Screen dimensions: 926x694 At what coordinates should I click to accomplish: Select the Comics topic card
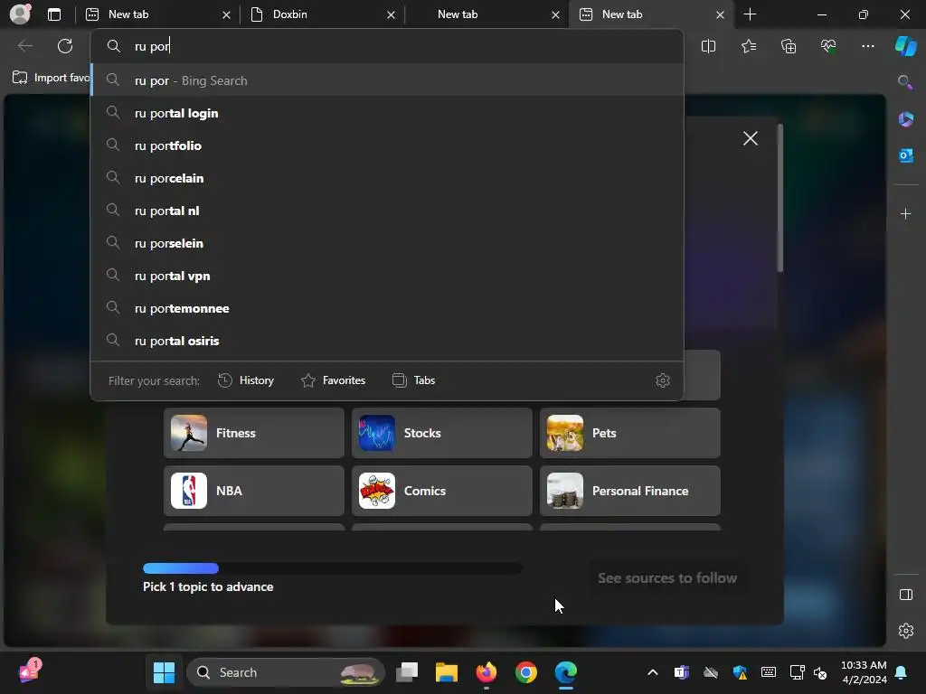[x=441, y=491]
